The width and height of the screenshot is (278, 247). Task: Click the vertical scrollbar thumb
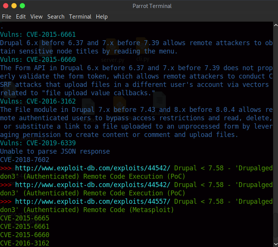pos(276,225)
